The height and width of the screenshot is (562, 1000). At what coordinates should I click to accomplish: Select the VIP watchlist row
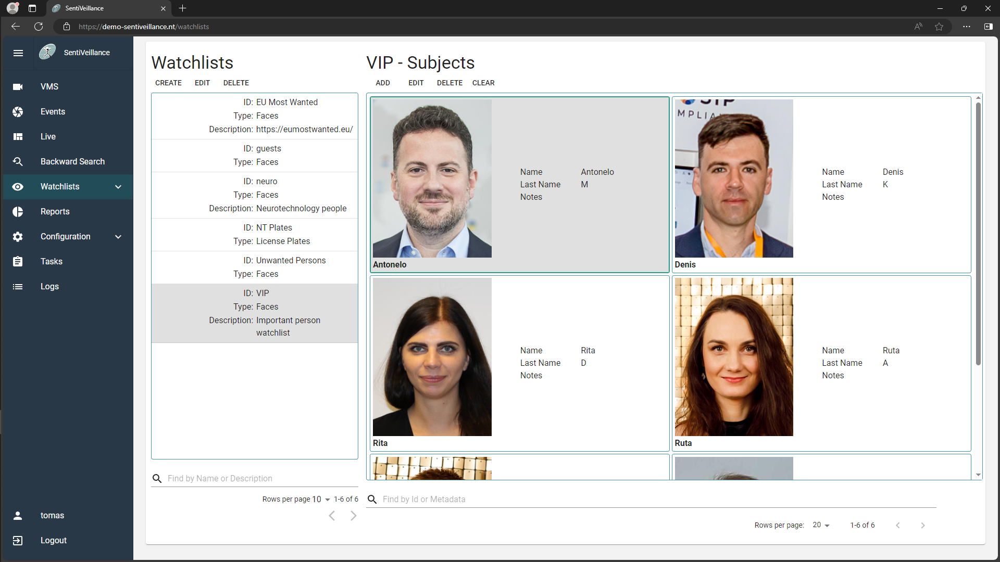tap(255, 313)
